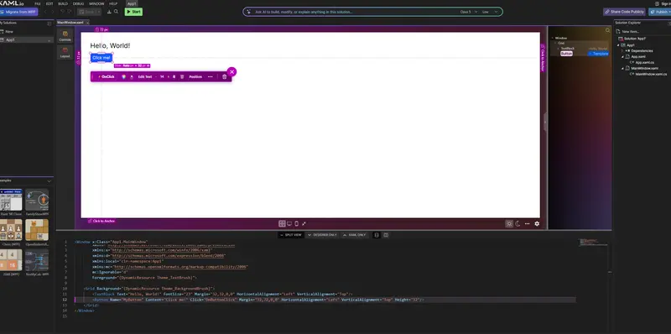Click Edit Text in floating toolbar
The height and width of the screenshot is (334, 671).
coord(145,76)
